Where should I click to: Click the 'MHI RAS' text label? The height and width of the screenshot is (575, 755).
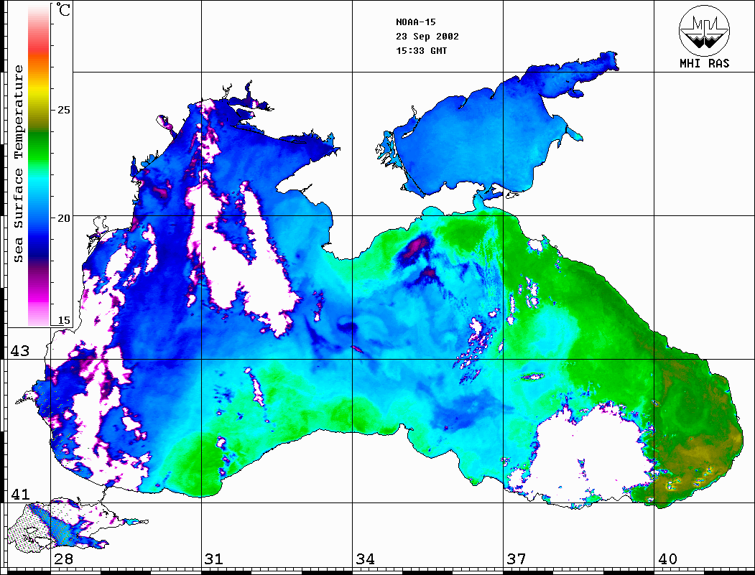click(x=705, y=63)
